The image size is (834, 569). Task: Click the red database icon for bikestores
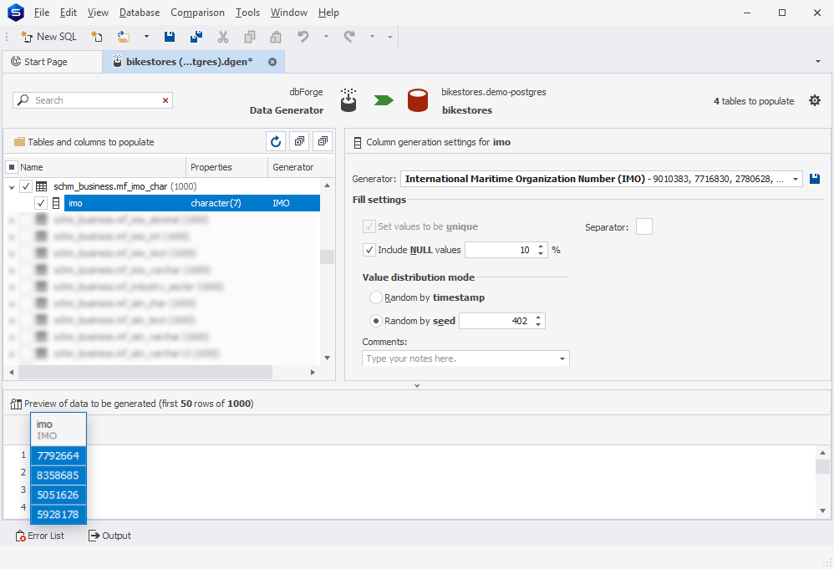click(418, 100)
